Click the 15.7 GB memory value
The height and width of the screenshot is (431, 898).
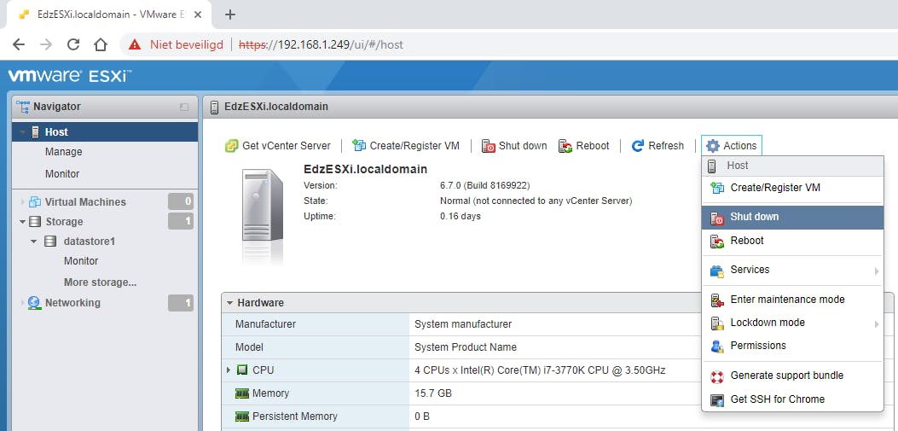click(433, 393)
